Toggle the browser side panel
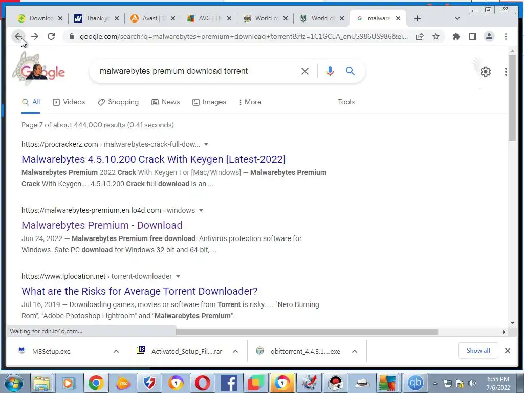 (x=472, y=36)
